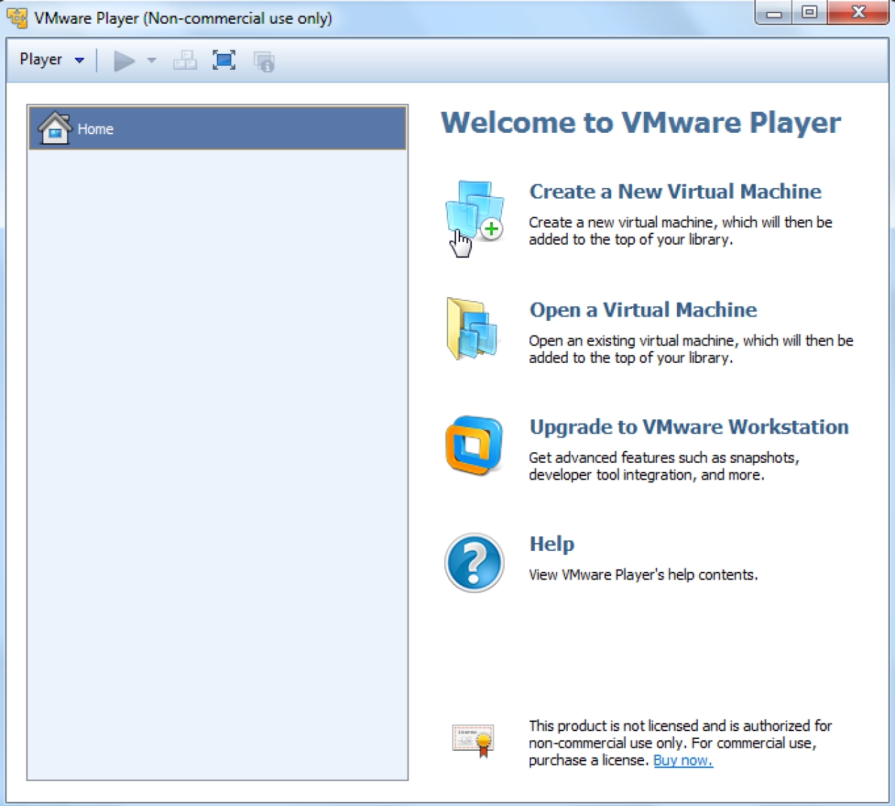Click the 'Welcome to VMware Player' heading
Viewport: 895px width, 806px height.
640,122
